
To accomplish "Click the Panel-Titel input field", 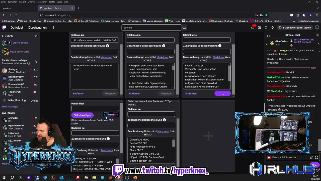I will pos(95,109).
